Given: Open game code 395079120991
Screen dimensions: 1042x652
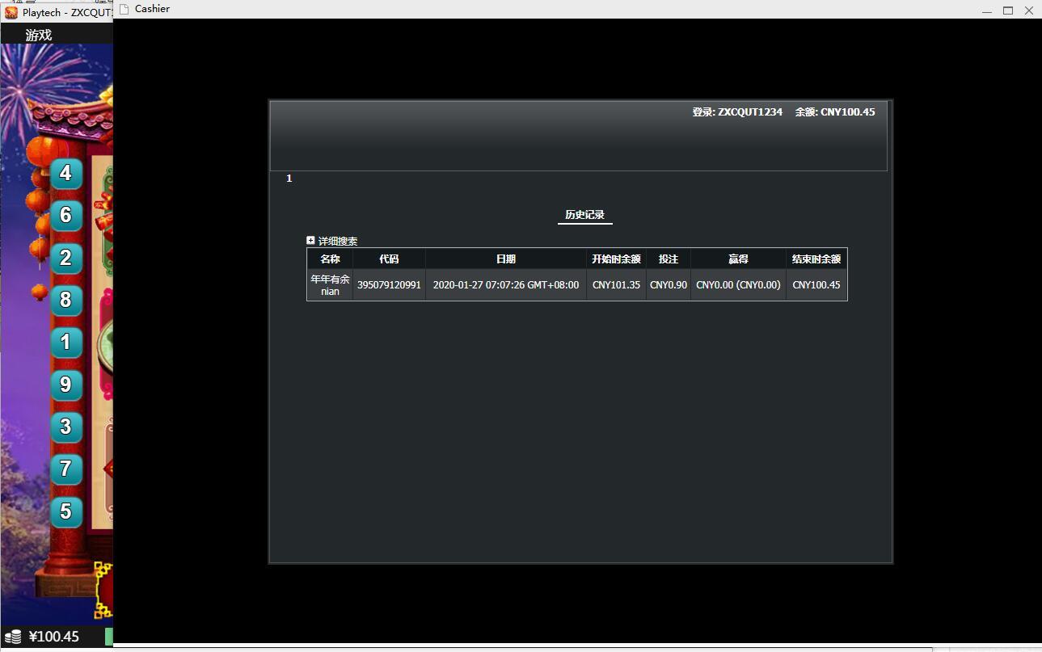Looking at the screenshot, I should tap(389, 285).
